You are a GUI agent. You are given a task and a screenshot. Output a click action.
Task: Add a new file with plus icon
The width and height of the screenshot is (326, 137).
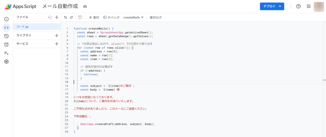(x=57, y=17)
